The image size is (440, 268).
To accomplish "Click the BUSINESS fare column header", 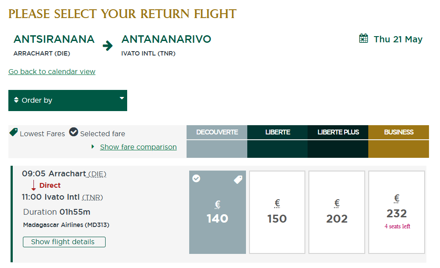I will coord(399,132).
